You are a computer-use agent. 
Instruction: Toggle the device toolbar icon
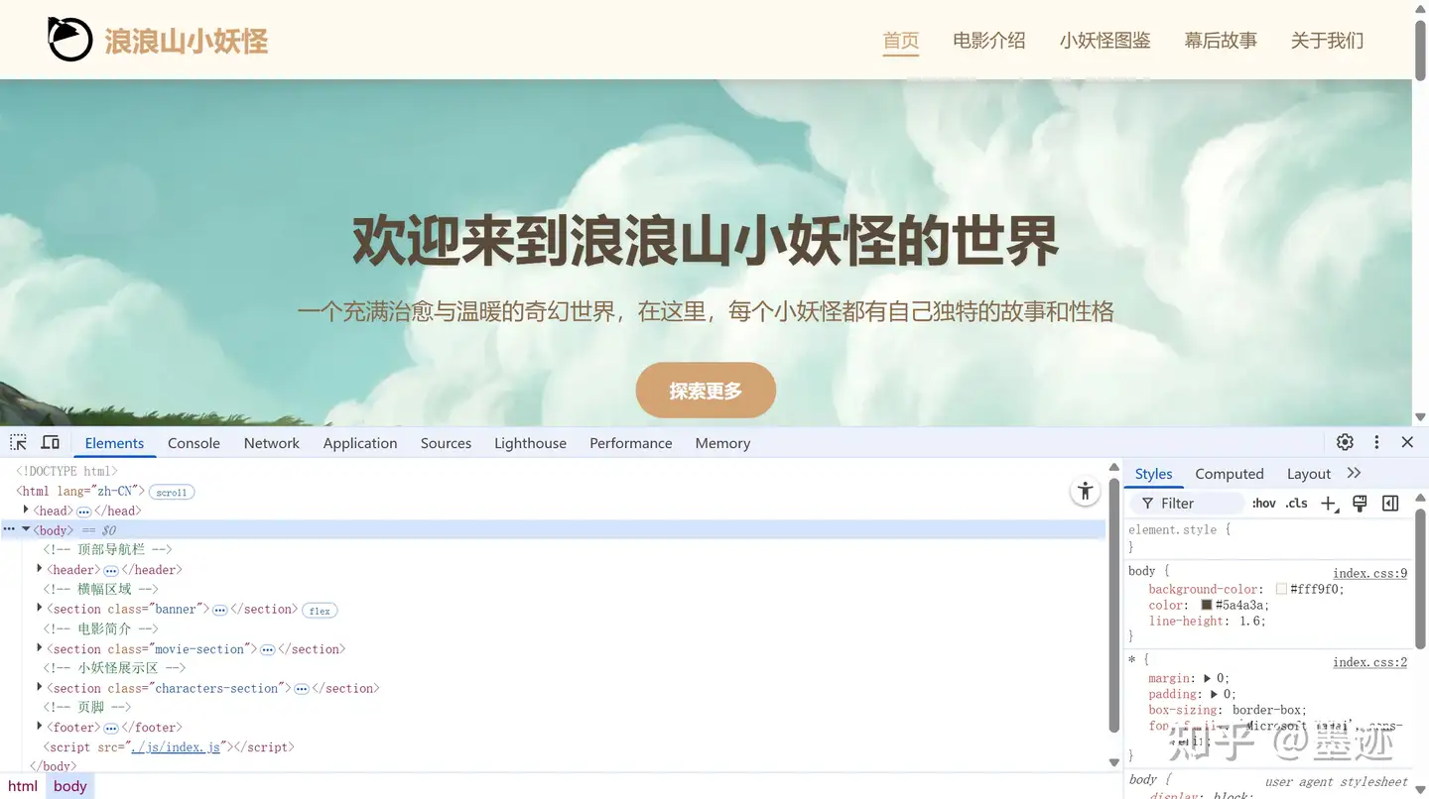point(51,442)
